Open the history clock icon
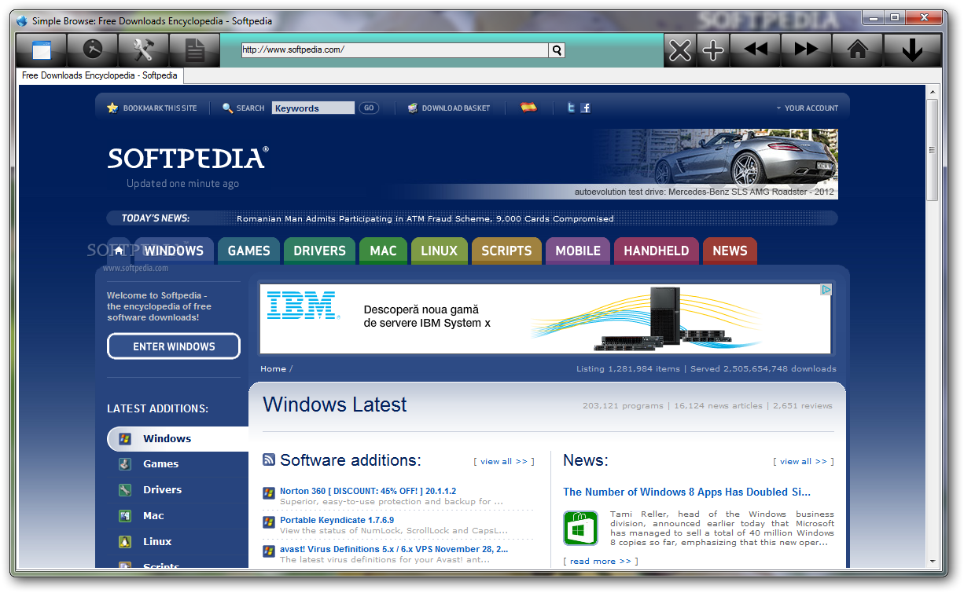 coord(92,50)
